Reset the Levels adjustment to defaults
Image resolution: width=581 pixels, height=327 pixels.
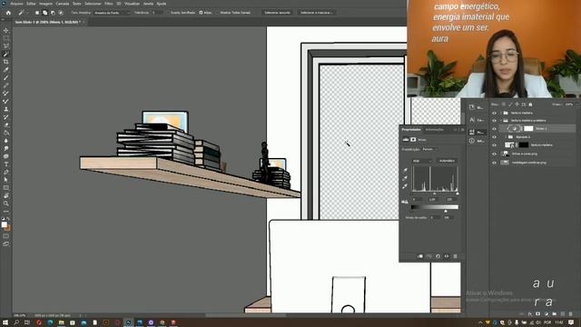[438, 256]
